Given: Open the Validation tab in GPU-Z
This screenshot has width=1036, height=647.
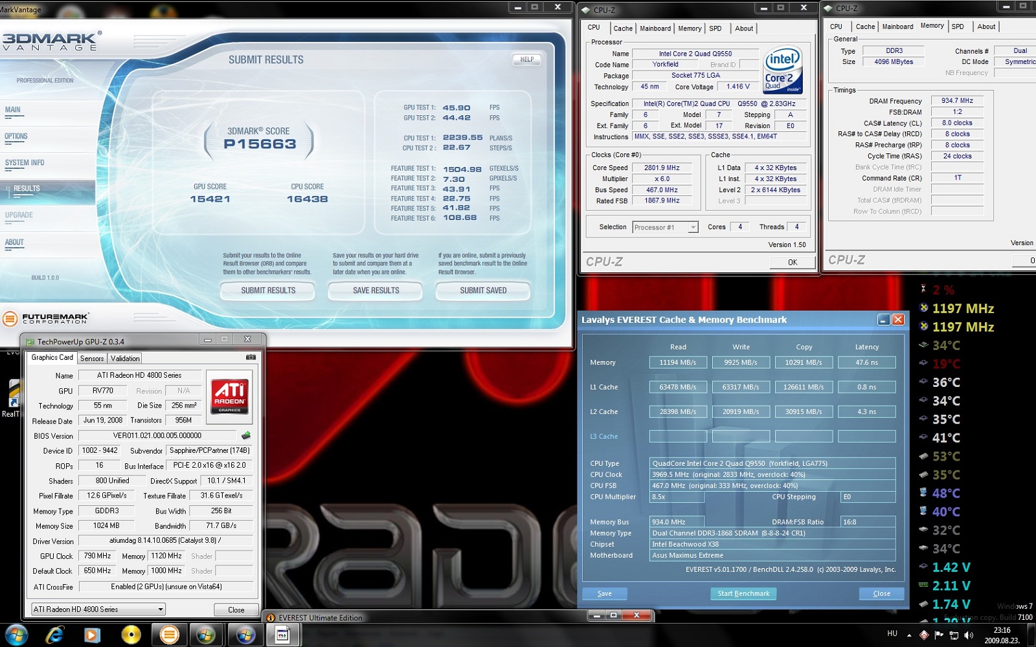Looking at the screenshot, I should tap(124, 358).
